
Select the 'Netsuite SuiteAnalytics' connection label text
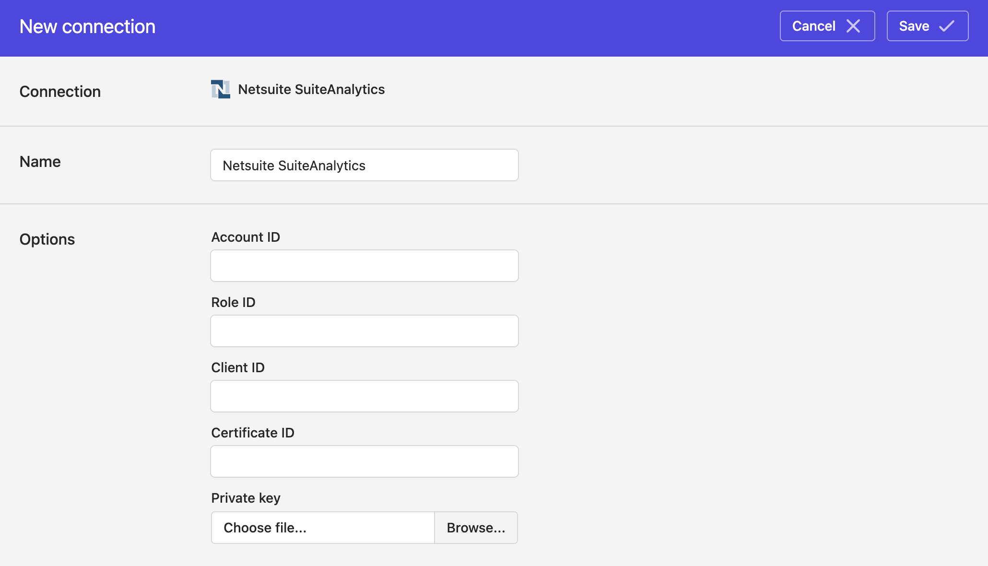pyautogui.click(x=311, y=89)
